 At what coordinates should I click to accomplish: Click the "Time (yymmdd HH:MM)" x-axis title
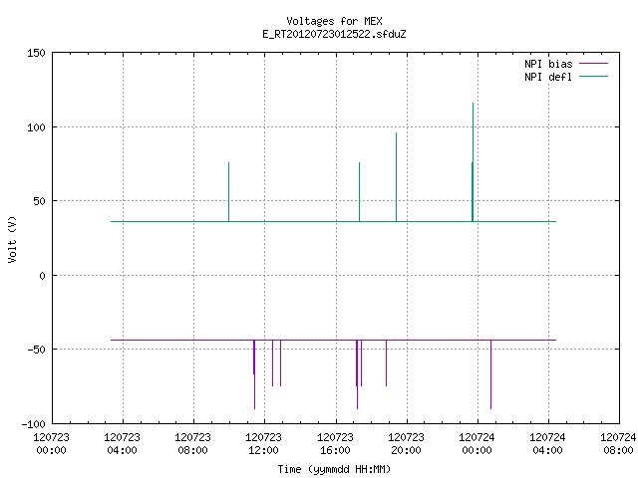tap(334, 469)
